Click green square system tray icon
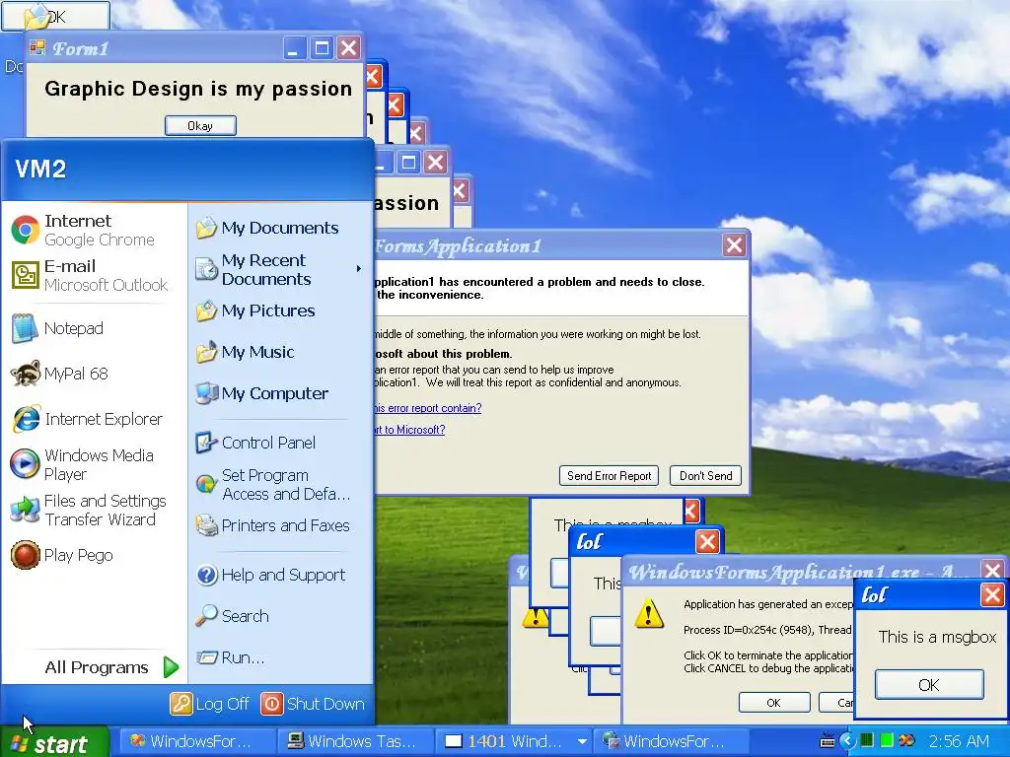 pyautogui.click(x=887, y=741)
